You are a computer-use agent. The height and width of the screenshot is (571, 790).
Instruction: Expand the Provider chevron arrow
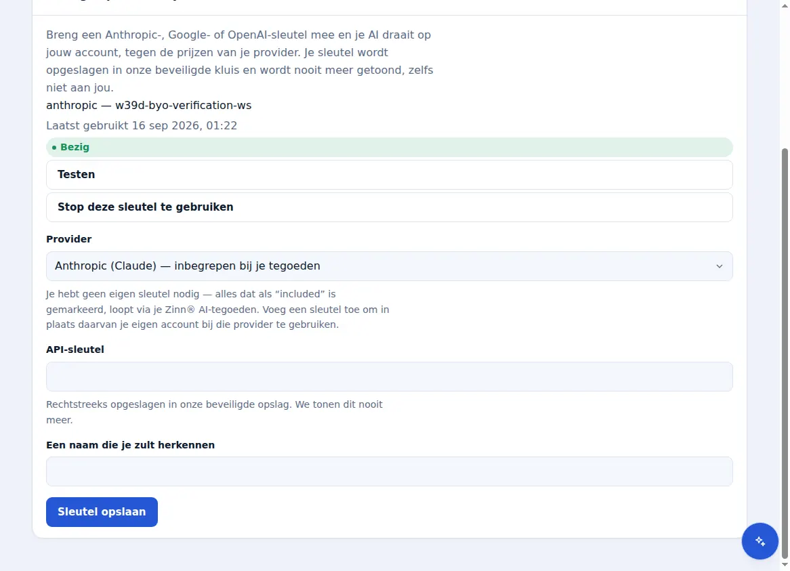pyautogui.click(x=719, y=266)
